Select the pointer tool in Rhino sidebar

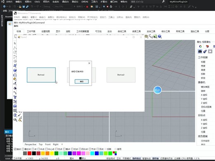[x=15, y=43]
